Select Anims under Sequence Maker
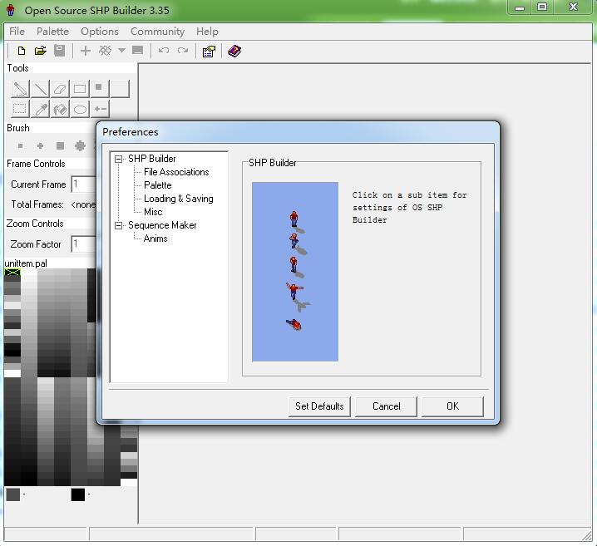The image size is (597, 546). (155, 239)
